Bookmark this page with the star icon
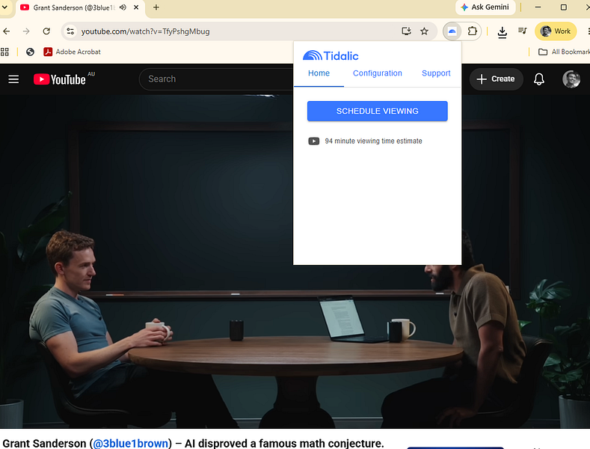 [x=424, y=31]
